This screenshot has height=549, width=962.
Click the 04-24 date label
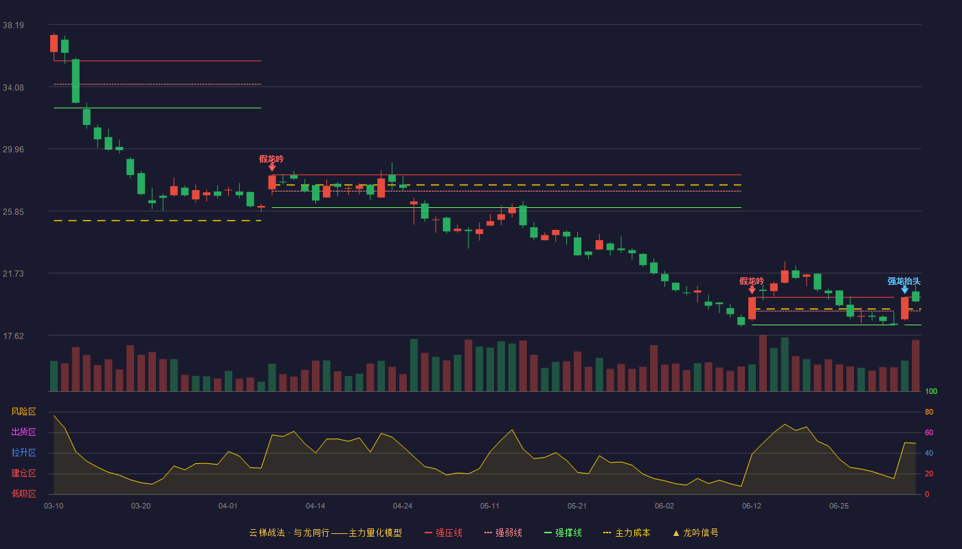pos(403,506)
